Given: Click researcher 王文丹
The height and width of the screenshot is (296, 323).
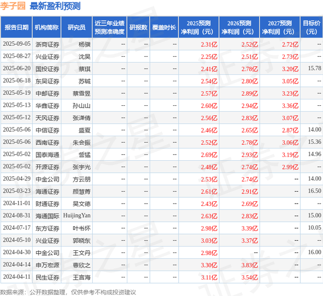Looking at the screenshot, I should 82,253.
